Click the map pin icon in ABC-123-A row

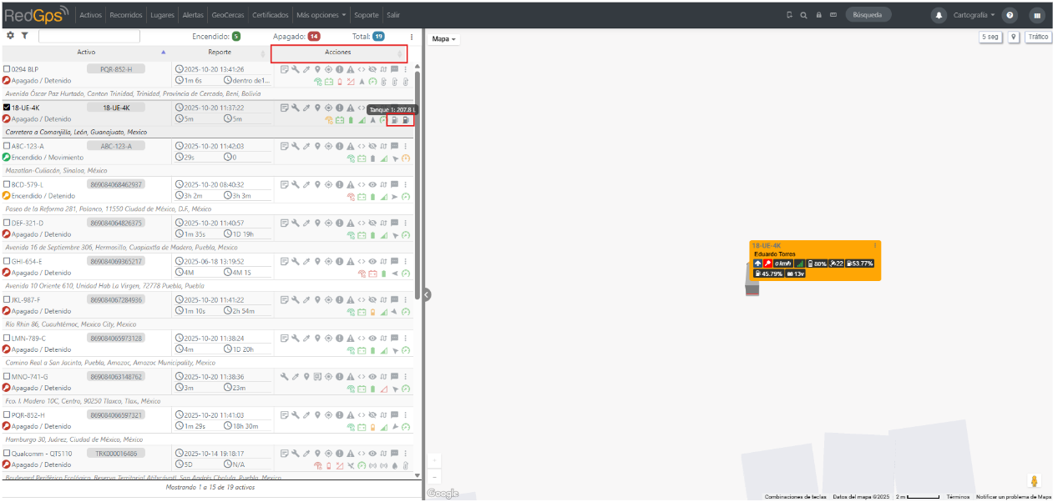pos(317,146)
